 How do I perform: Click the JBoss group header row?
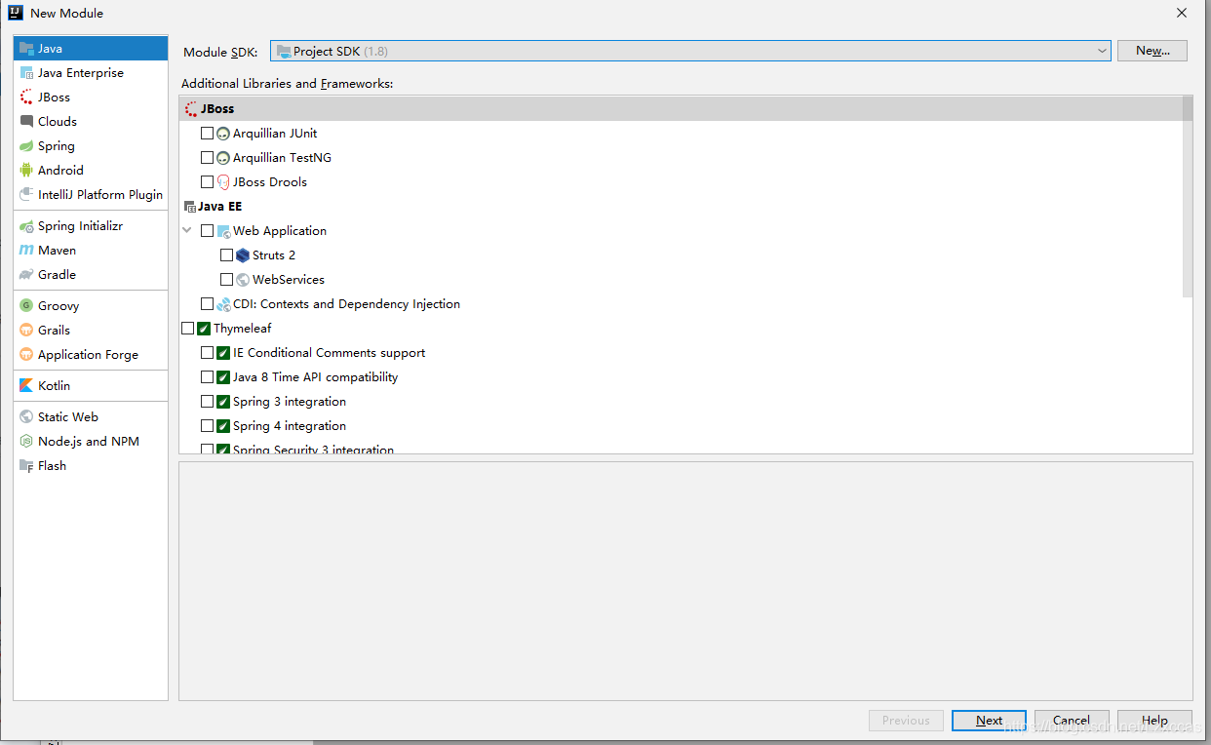[681, 109]
